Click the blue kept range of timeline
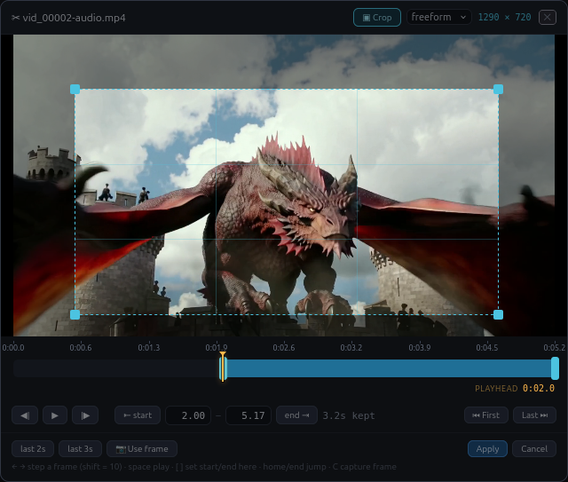This screenshot has height=482, width=568. (390, 368)
